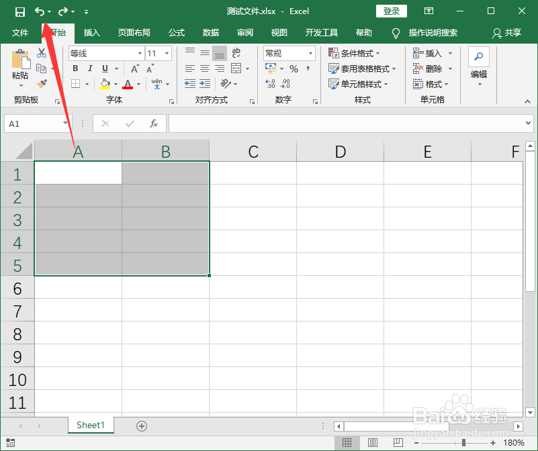Select the Sheet1 worksheet tab
This screenshot has width=538, height=451.
(91, 425)
